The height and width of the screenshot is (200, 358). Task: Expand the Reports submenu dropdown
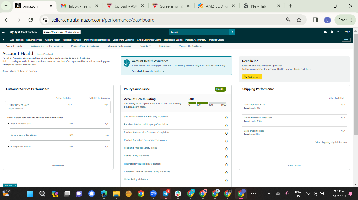pyautogui.click(x=145, y=46)
